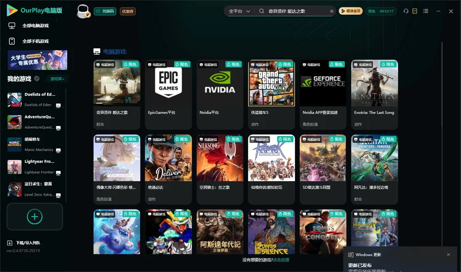Viewport: 461px width, 272px height.
Task: Expand the 全平台 platform dropdown
Action: click(x=239, y=11)
